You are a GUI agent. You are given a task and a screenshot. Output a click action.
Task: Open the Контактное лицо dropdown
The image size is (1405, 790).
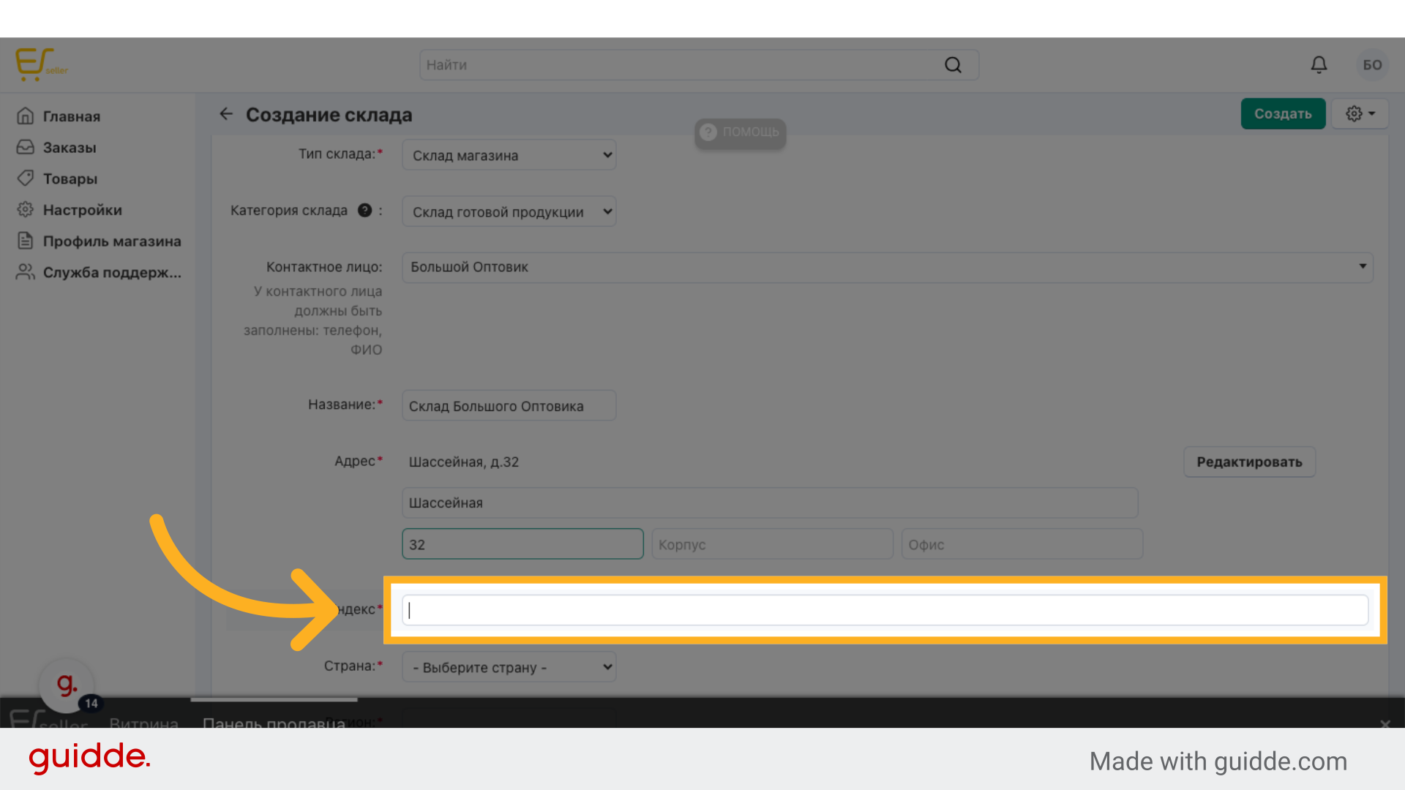tap(886, 267)
